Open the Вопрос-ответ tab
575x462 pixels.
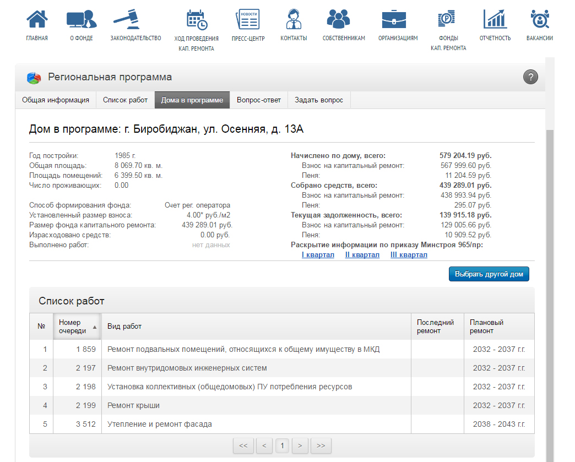pos(258,100)
